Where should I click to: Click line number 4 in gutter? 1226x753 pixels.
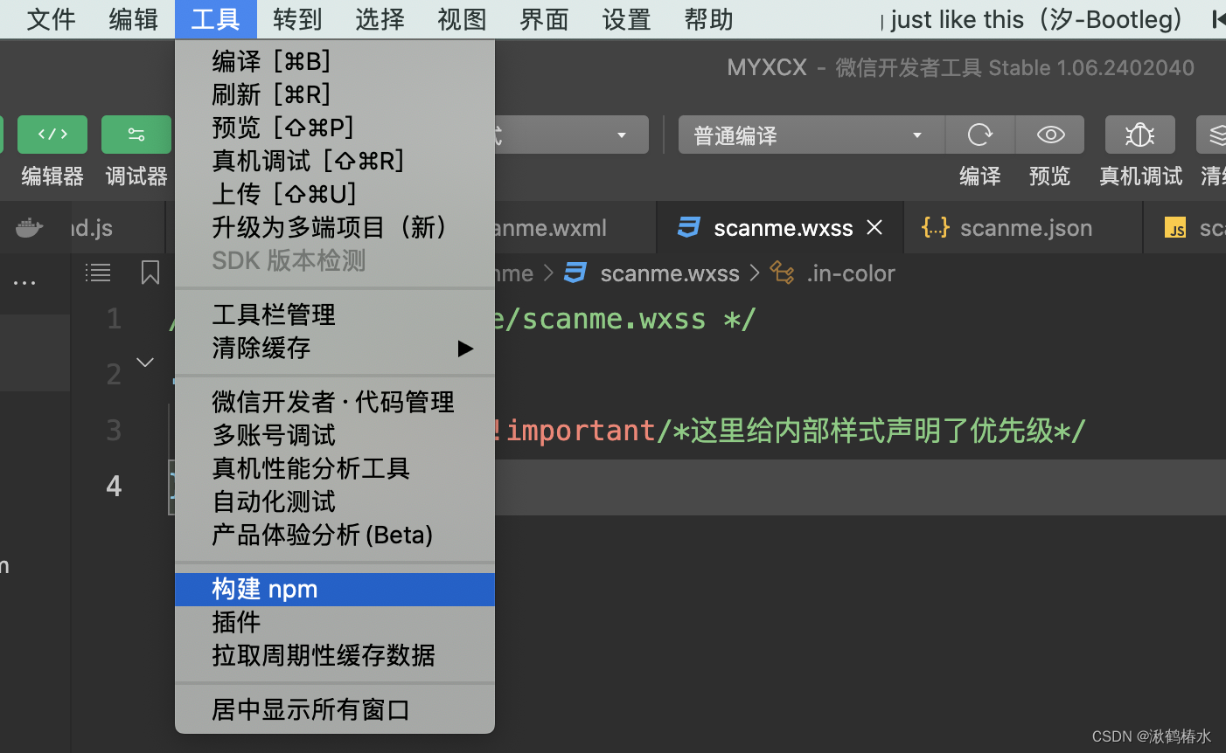(x=114, y=486)
